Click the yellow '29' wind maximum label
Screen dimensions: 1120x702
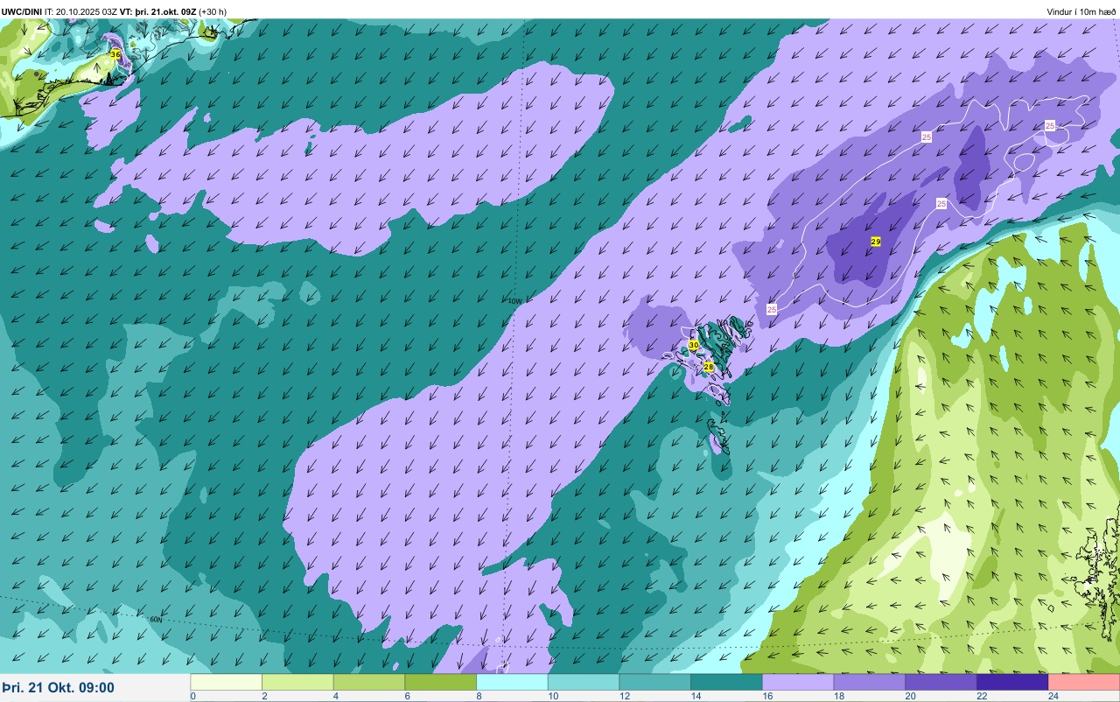(876, 241)
